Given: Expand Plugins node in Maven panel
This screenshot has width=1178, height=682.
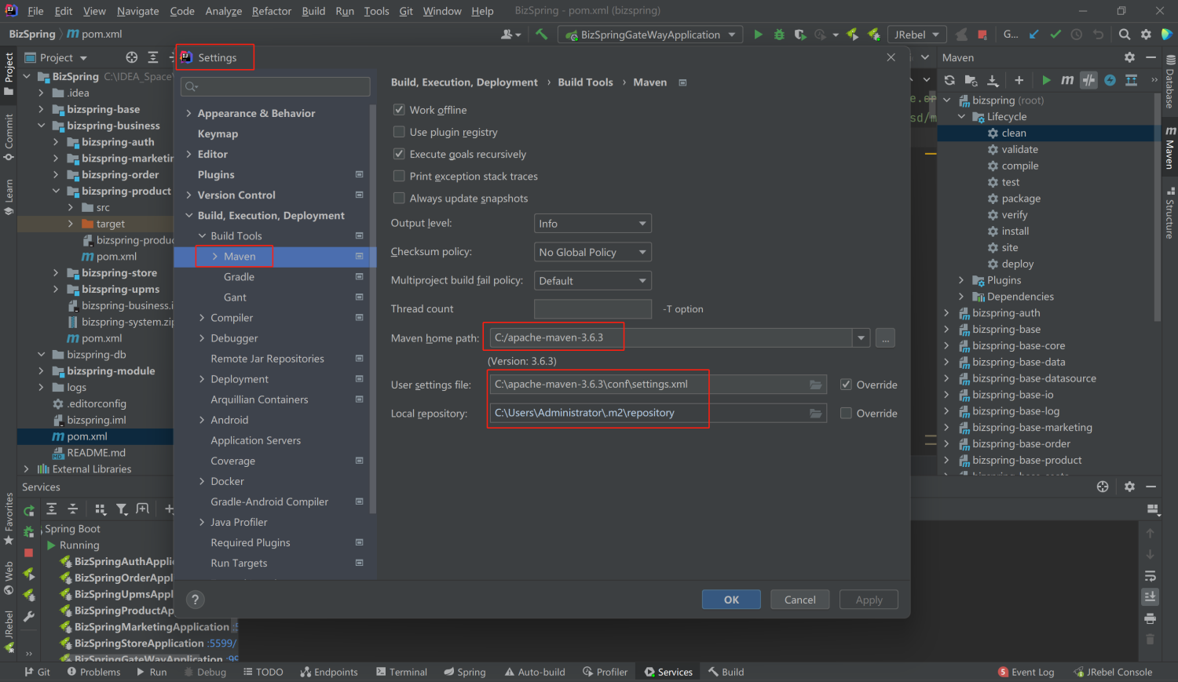Looking at the screenshot, I should 961,280.
